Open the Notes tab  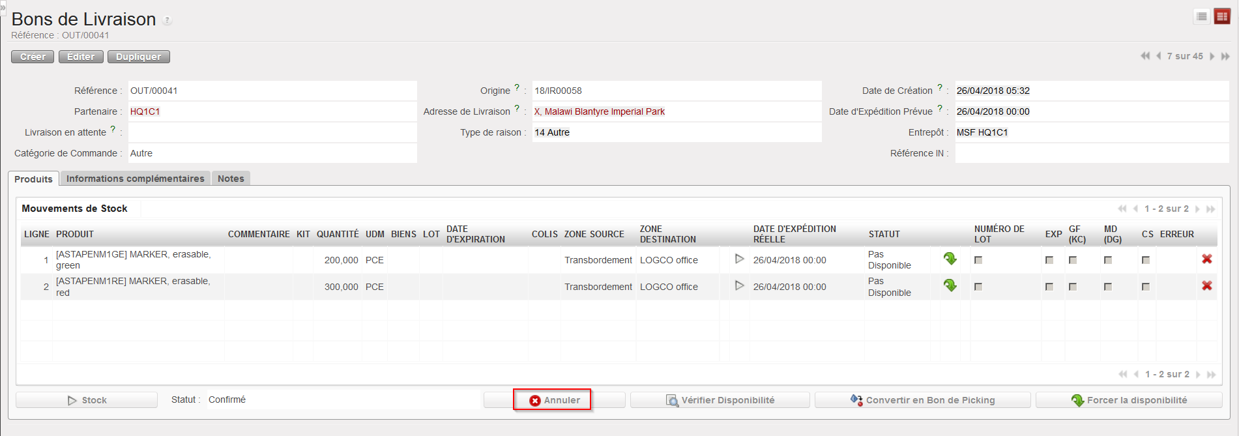pos(231,179)
